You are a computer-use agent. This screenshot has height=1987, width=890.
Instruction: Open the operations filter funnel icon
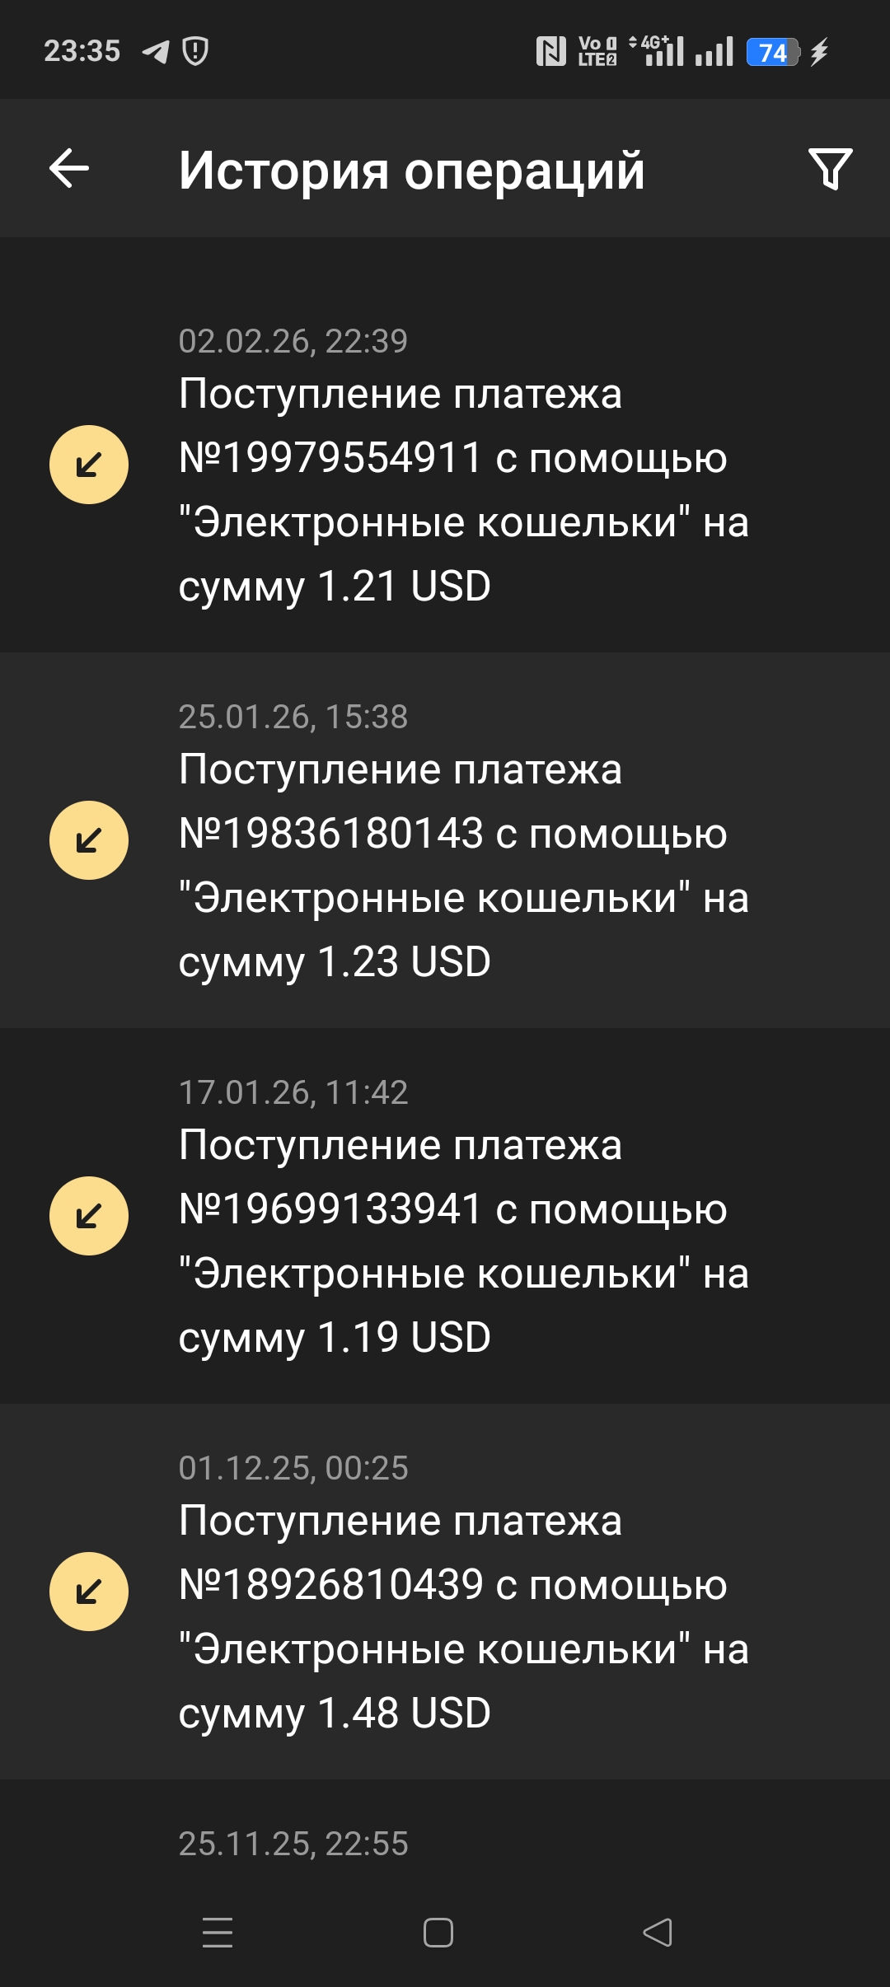click(x=830, y=169)
